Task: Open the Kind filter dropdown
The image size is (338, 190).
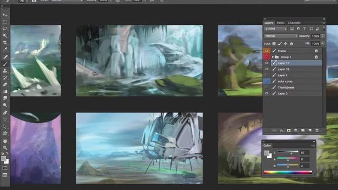Action: pos(276,28)
